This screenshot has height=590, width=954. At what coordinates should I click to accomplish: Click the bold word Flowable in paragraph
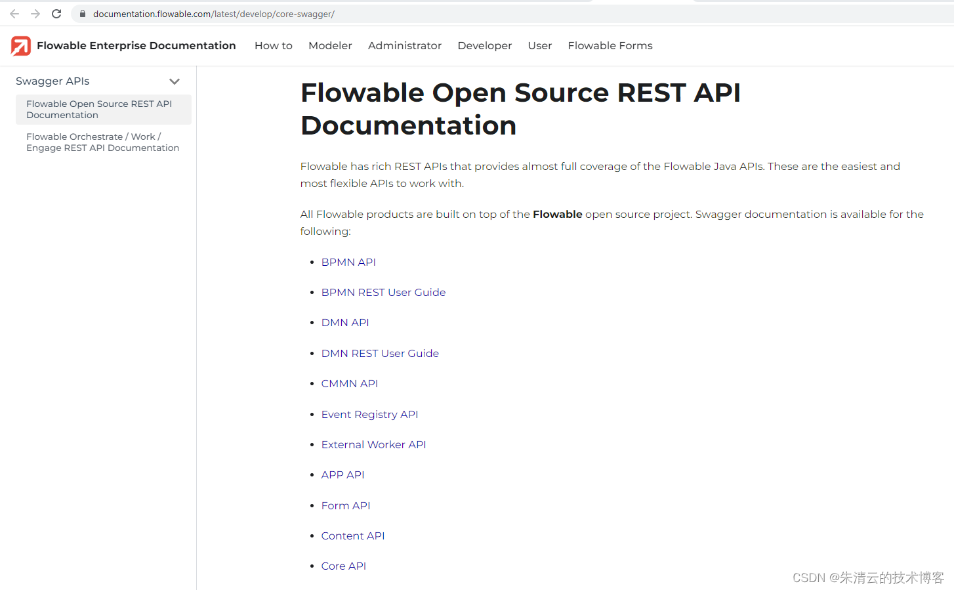558,214
